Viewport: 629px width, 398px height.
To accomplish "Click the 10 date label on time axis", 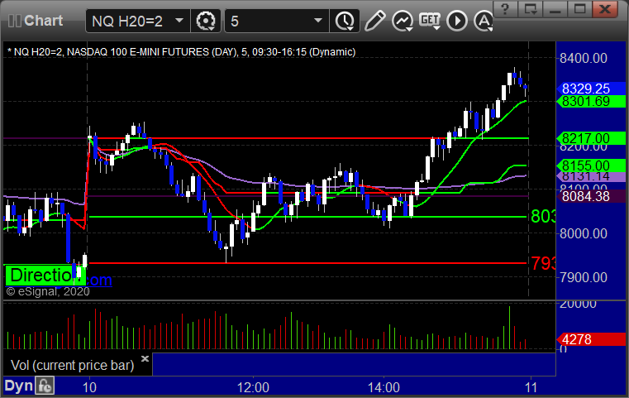I will [x=89, y=387].
